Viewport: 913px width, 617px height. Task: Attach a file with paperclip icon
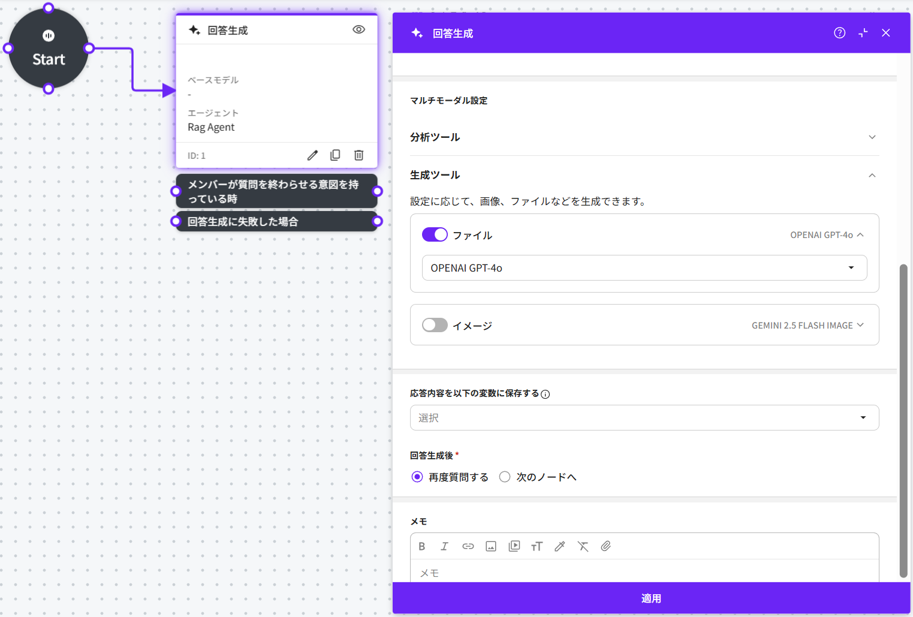[x=606, y=546]
